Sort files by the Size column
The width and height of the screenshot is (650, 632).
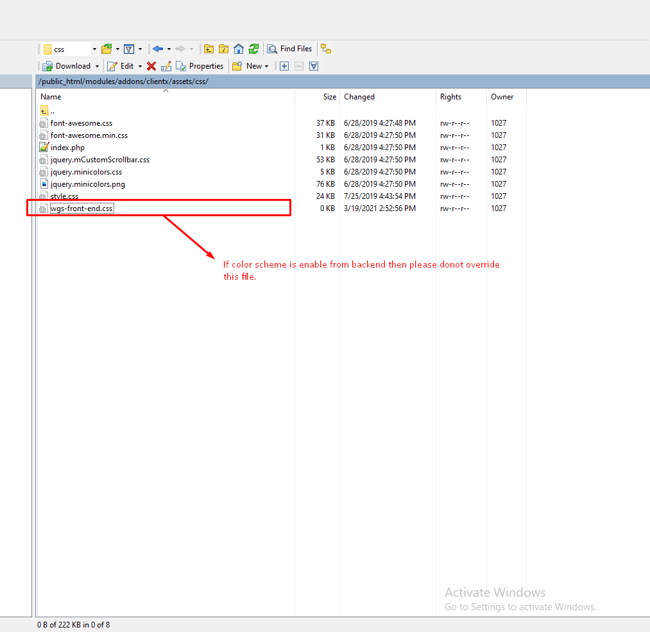[329, 97]
